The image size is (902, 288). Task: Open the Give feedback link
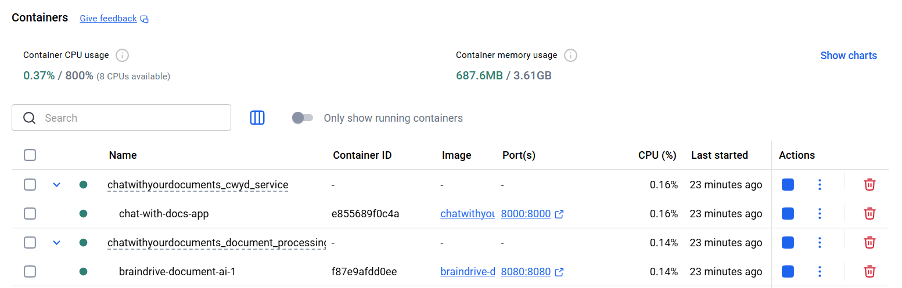point(109,19)
